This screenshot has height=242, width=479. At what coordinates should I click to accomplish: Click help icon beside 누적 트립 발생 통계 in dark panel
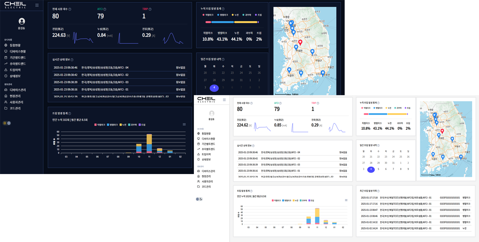click(x=223, y=9)
